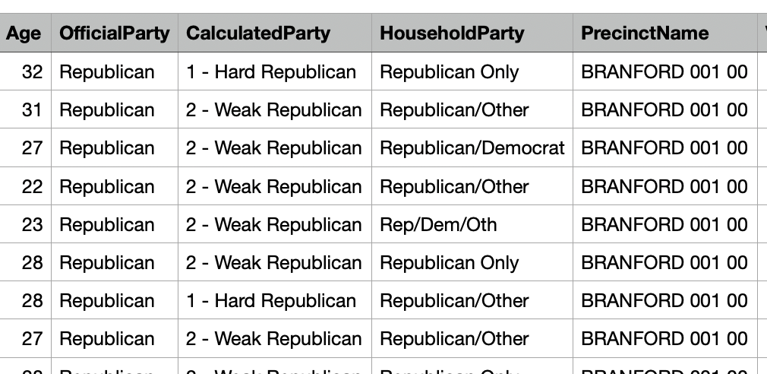This screenshot has height=374, width=767.
Task: Select Hard Republican cell in age 32 row
Action: coord(270,72)
